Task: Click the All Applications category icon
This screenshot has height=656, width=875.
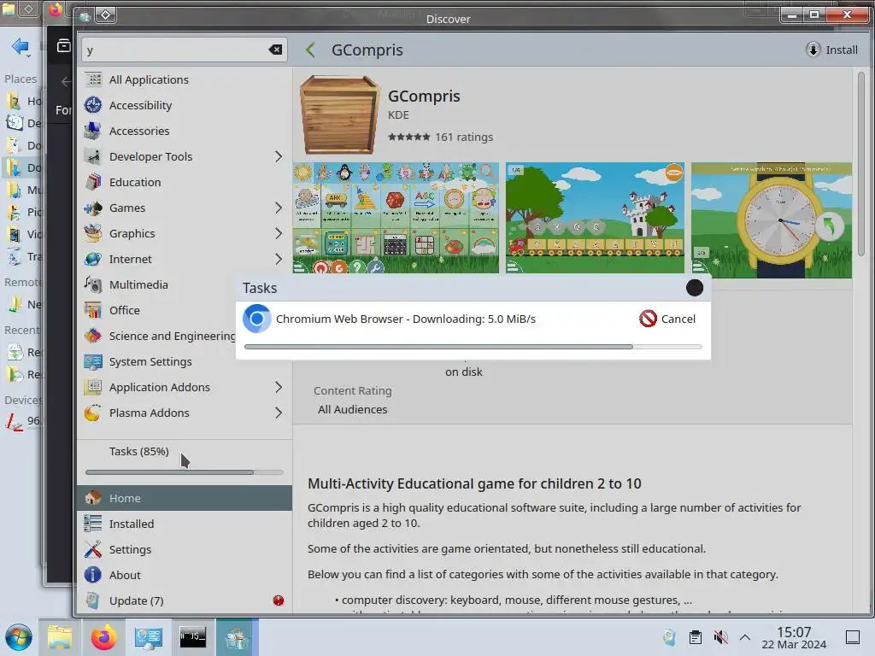Action: point(93,79)
